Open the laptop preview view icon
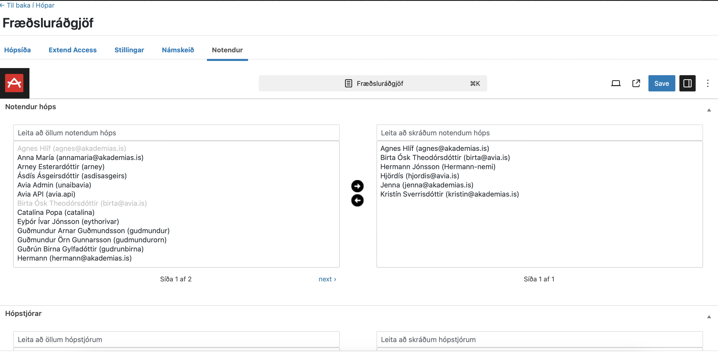The height and width of the screenshot is (352, 718). click(x=615, y=83)
